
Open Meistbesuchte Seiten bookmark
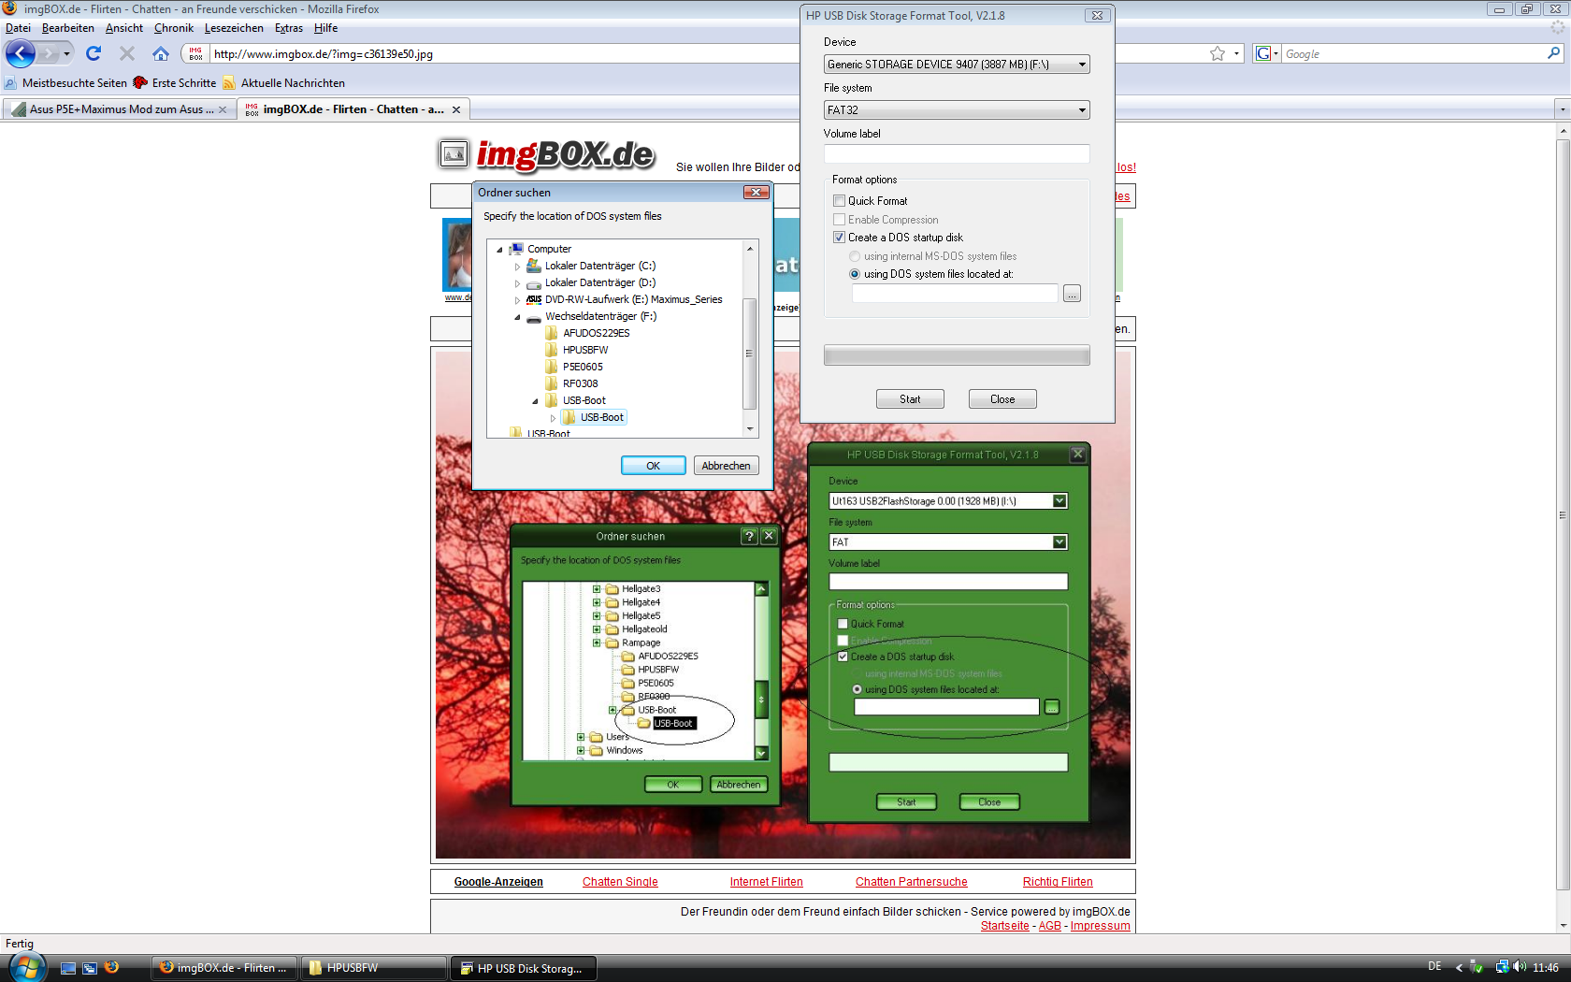click(65, 83)
